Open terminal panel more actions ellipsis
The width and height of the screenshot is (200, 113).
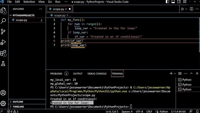tap(186, 73)
